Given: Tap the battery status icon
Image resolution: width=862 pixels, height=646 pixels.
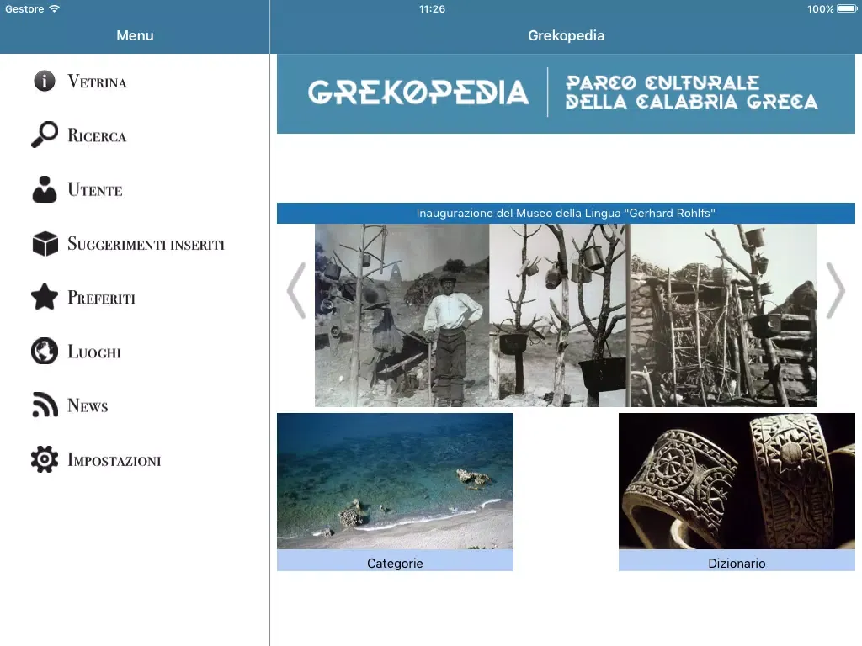Looking at the screenshot, I should pos(847,8).
